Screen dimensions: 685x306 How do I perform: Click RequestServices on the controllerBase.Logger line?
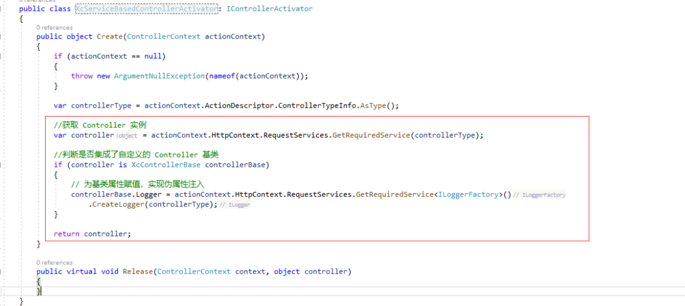coord(319,194)
